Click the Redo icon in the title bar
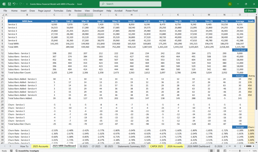 pos(21,4)
